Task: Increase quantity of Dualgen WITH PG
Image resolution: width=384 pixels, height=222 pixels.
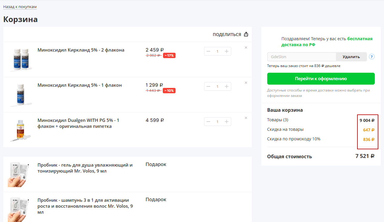Action: click(x=226, y=122)
